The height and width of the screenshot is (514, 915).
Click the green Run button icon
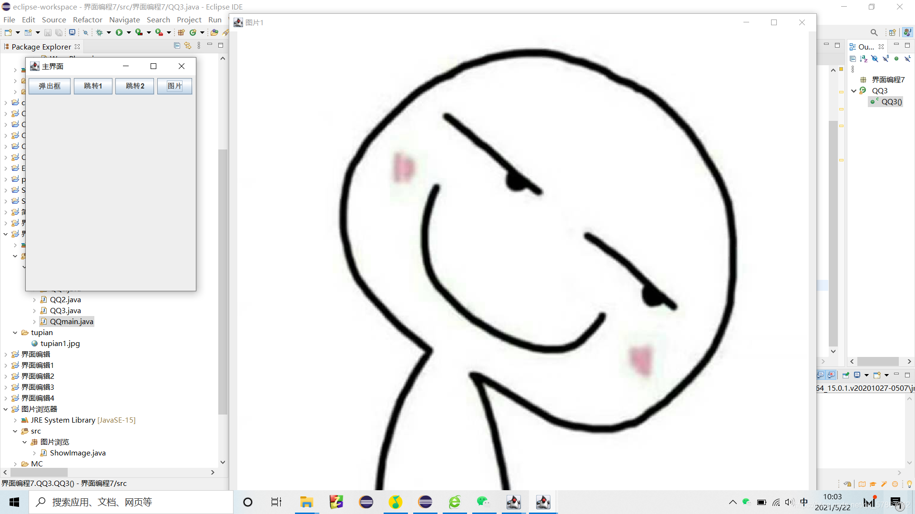pos(119,32)
